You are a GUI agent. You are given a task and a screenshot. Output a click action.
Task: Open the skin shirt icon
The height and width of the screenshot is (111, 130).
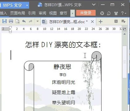tap(116, 13)
